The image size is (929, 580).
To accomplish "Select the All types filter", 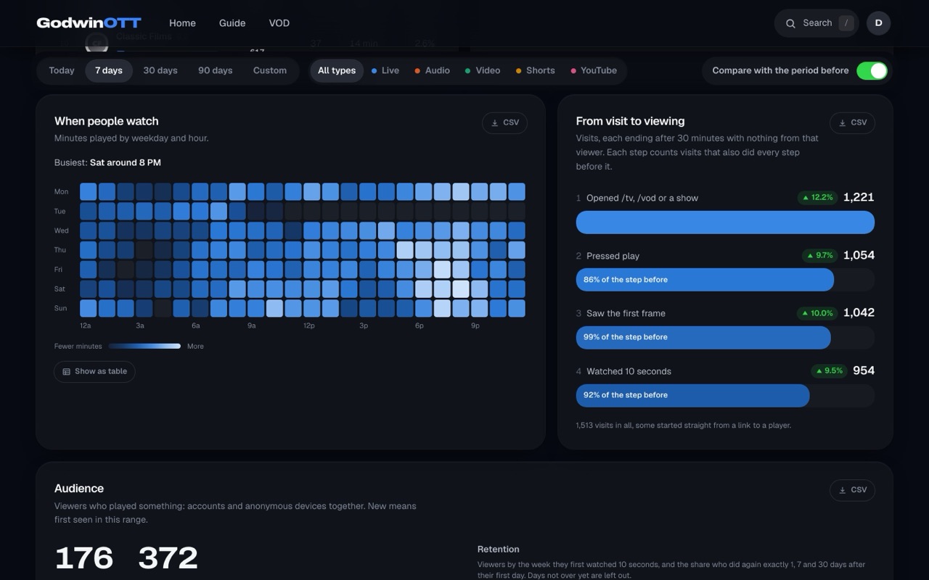I will pyautogui.click(x=337, y=70).
